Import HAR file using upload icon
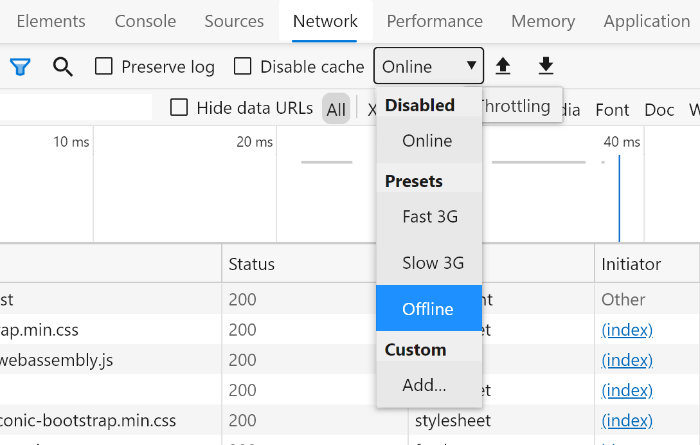 (503, 66)
